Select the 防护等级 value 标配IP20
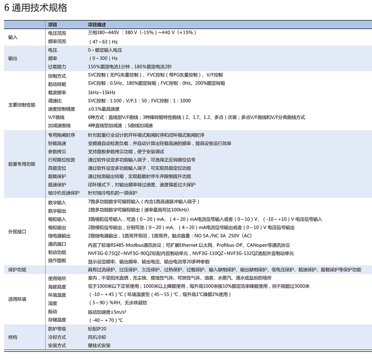This screenshot has height=360, width=372. pyautogui.click(x=97, y=329)
